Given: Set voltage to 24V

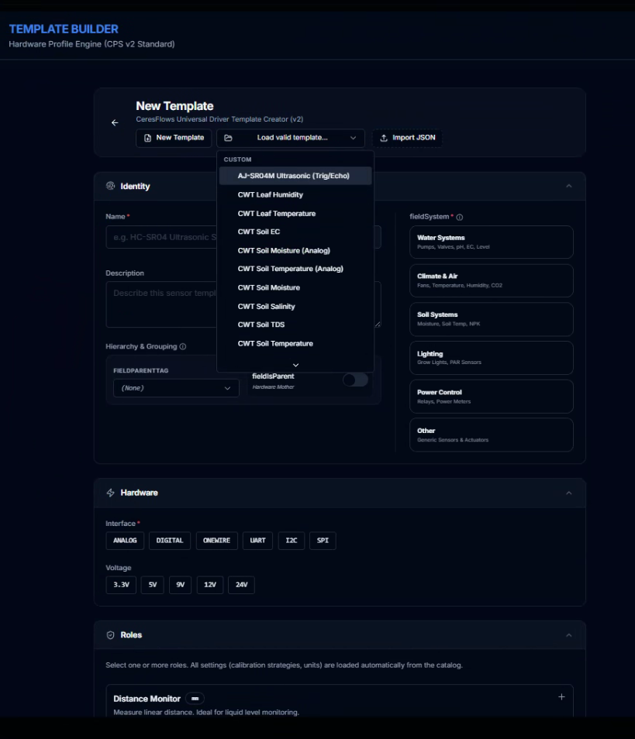Looking at the screenshot, I should point(242,585).
